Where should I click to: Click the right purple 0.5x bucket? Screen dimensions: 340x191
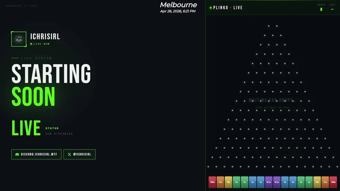(x=277, y=182)
